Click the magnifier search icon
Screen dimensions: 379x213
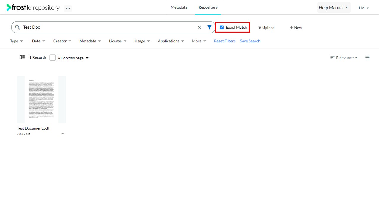click(x=17, y=27)
